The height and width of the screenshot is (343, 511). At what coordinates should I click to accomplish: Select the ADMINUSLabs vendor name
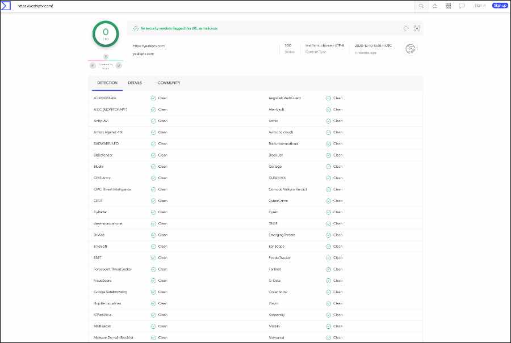pos(104,98)
